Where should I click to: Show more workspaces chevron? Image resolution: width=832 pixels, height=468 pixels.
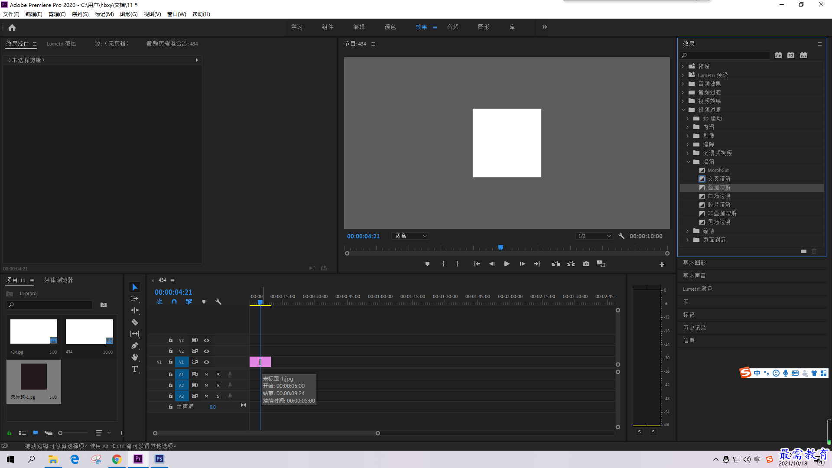pos(545,27)
